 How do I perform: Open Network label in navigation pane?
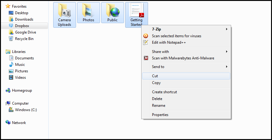(19, 123)
